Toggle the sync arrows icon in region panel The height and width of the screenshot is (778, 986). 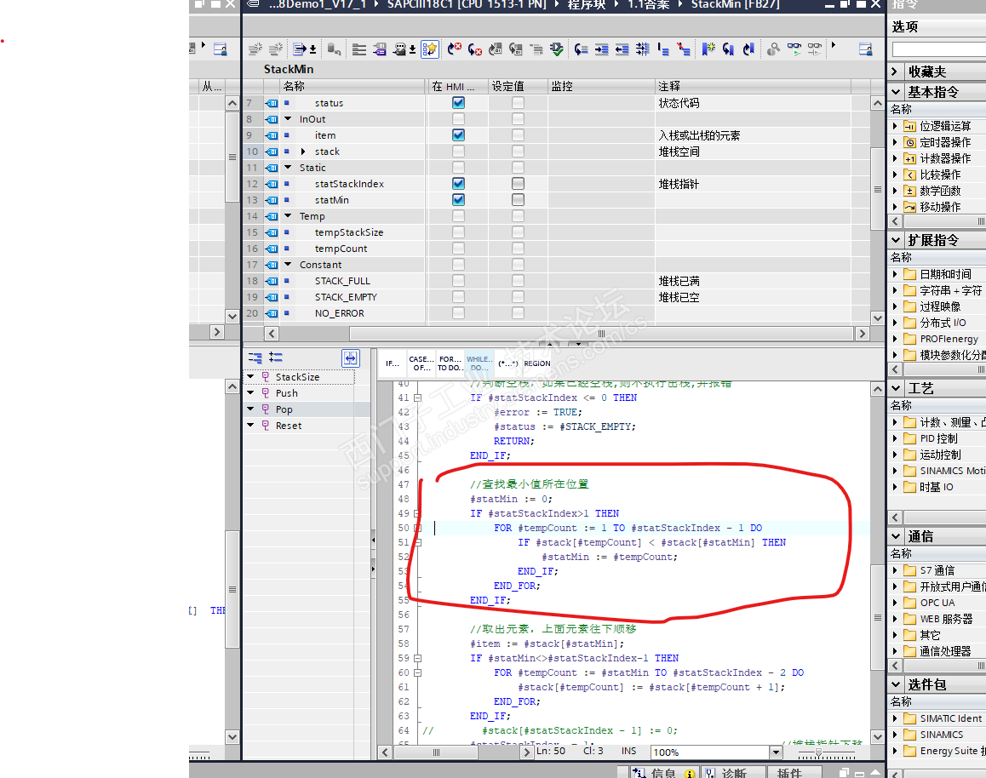tap(351, 358)
